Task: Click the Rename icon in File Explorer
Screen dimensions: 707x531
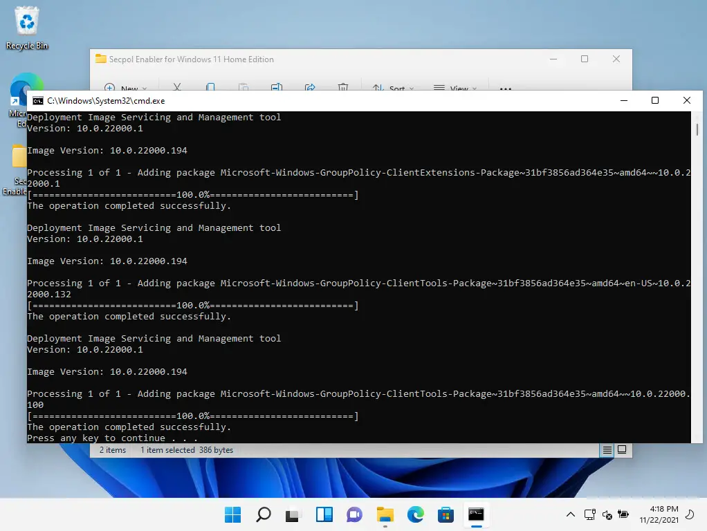Action: 277,86
